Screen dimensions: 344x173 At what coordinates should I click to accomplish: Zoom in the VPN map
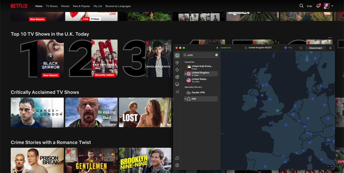coord(332,166)
